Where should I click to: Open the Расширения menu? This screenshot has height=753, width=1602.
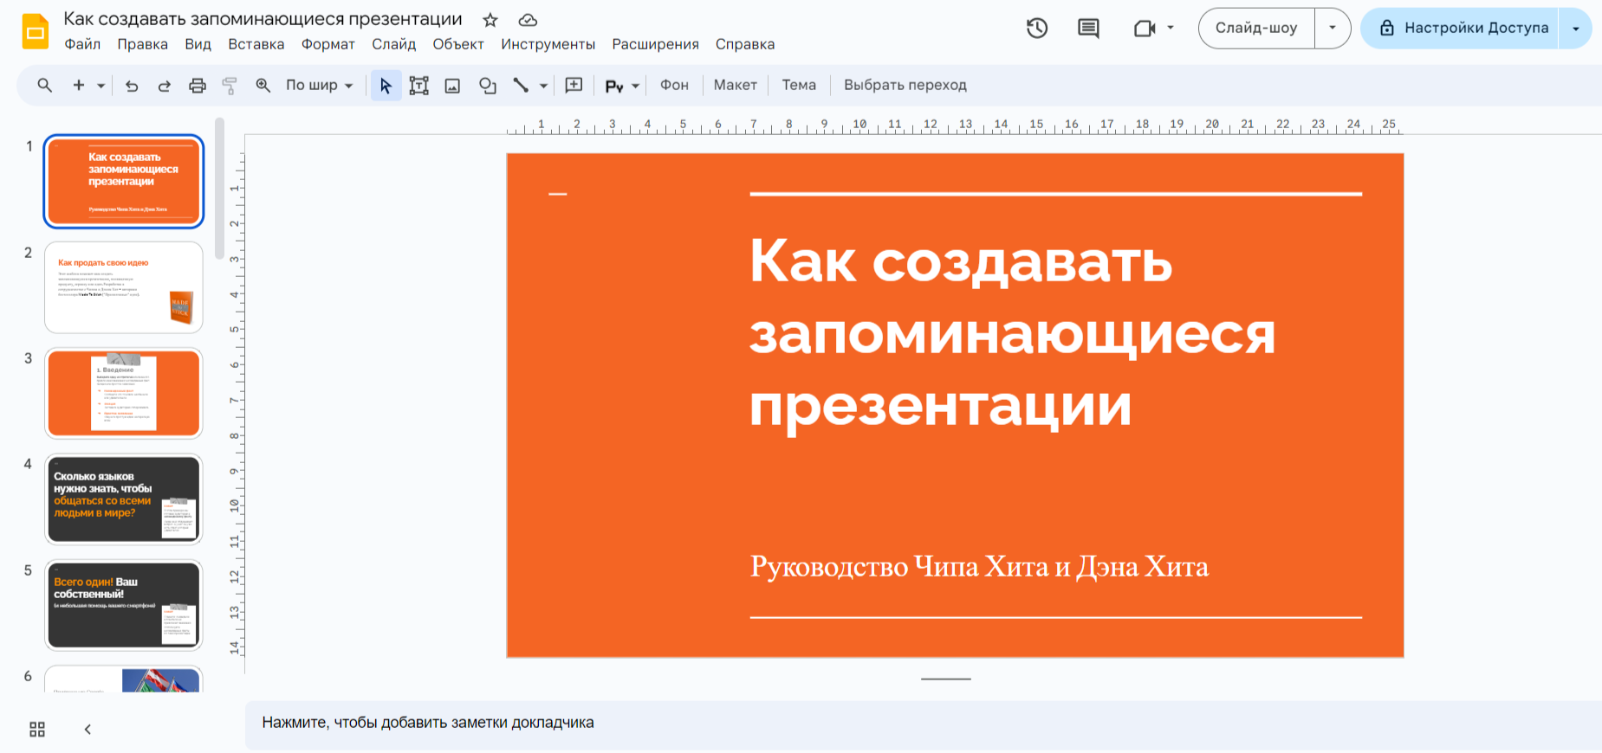[x=655, y=44]
